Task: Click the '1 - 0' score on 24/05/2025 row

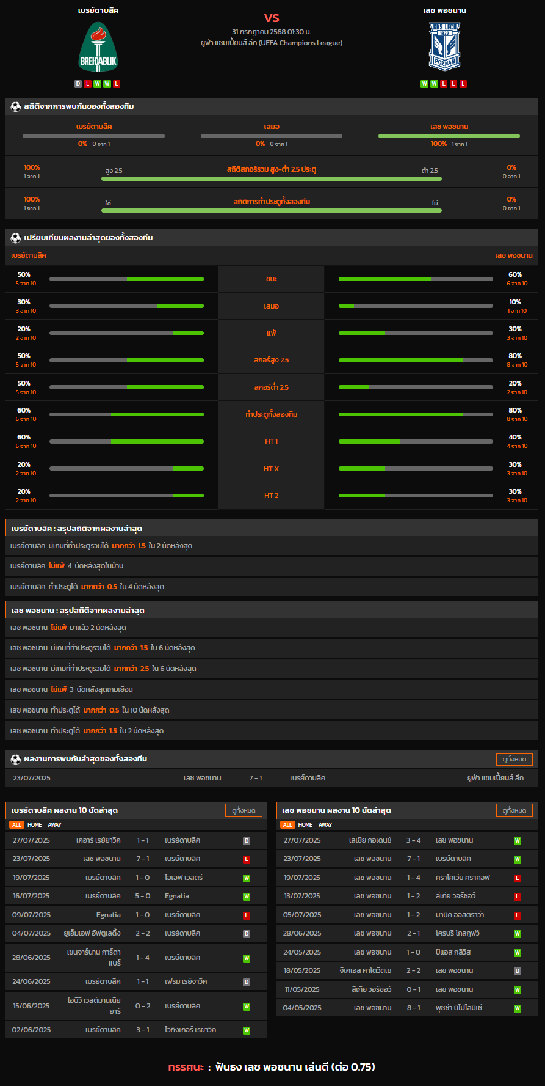Action: click(414, 952)
